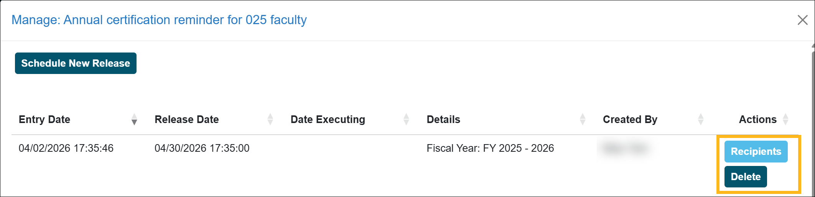Toggle the sort arrows beside Date Executing
Viewport: 815px width, 197px height.
[406, 120]
